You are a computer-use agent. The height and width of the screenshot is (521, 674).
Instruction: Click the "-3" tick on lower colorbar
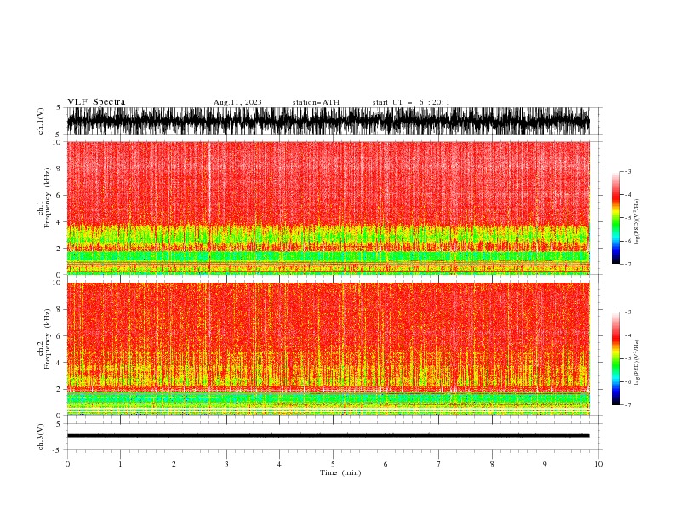[627, 312]
